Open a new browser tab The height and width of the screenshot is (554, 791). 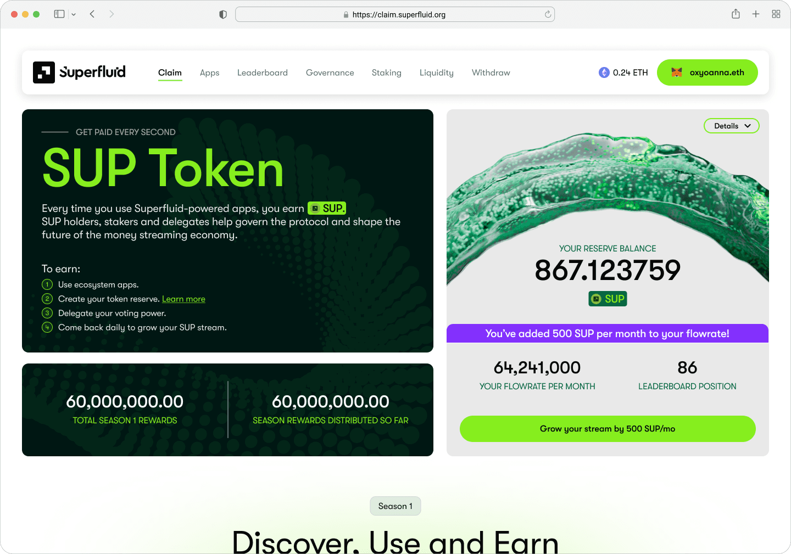[756, 14]
